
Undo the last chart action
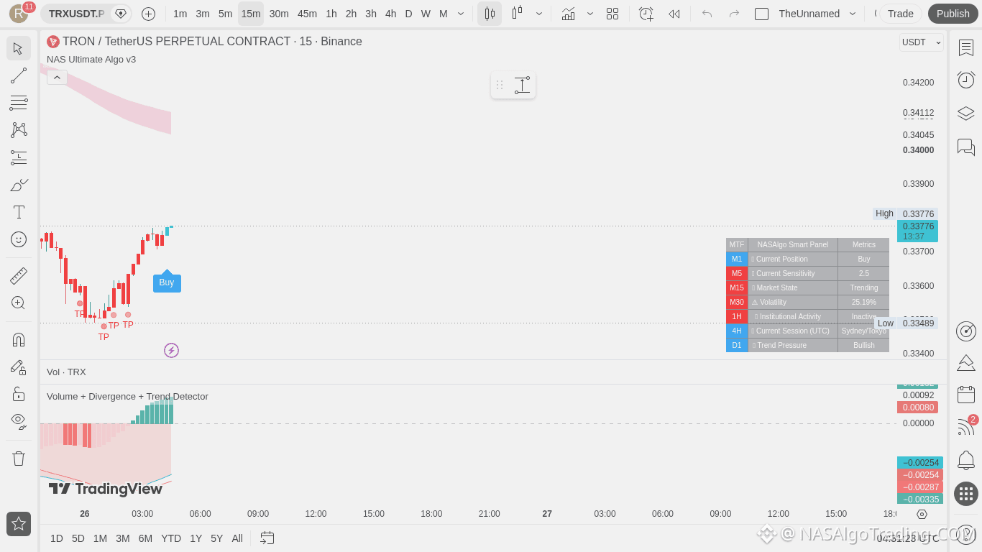pyautogui.click(x=707, y=14)
